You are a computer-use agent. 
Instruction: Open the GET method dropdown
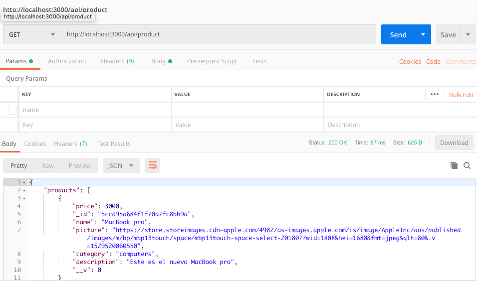click(x=32, y=35)
